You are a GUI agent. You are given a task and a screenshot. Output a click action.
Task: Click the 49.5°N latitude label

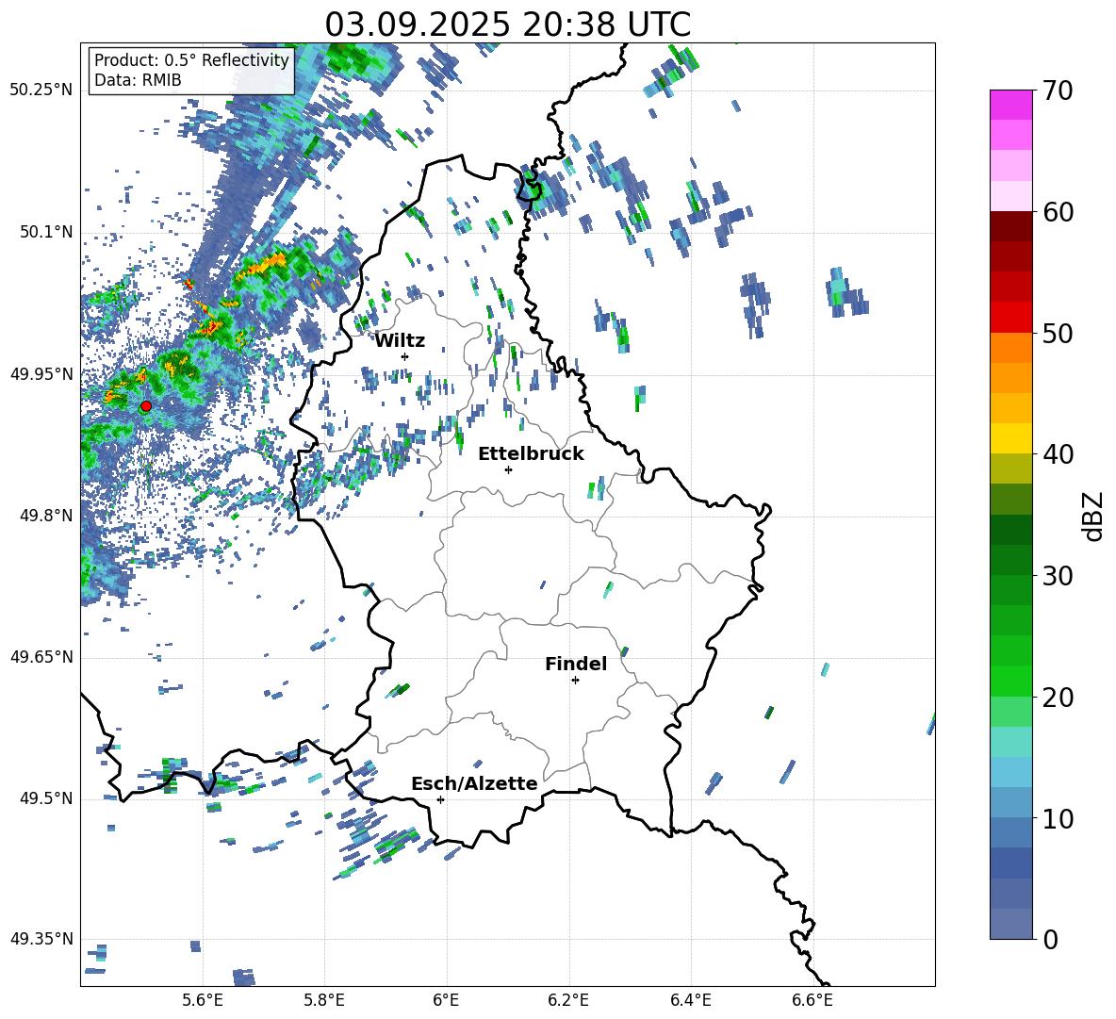click(x=46, y=798)
